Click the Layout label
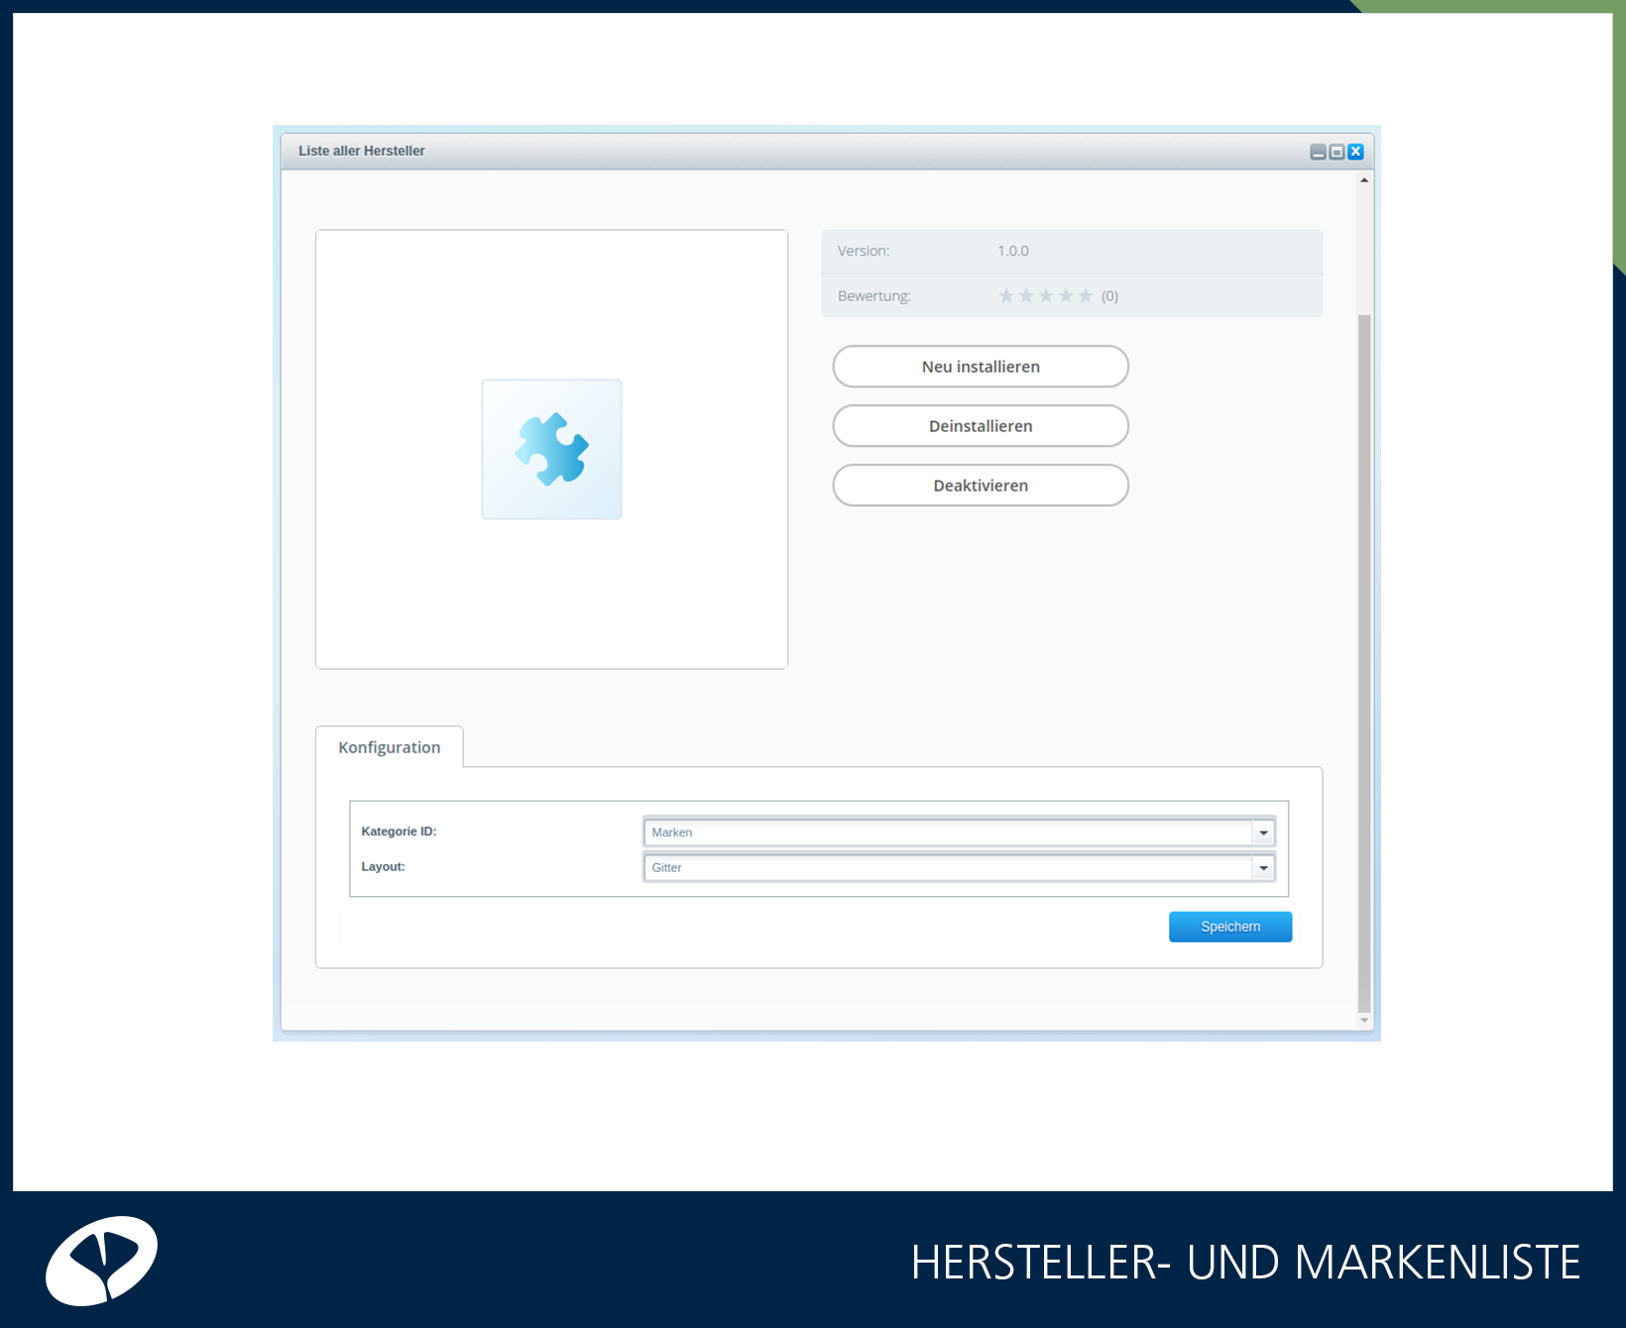This screenshot has width=1626, height=1328. 383,866
